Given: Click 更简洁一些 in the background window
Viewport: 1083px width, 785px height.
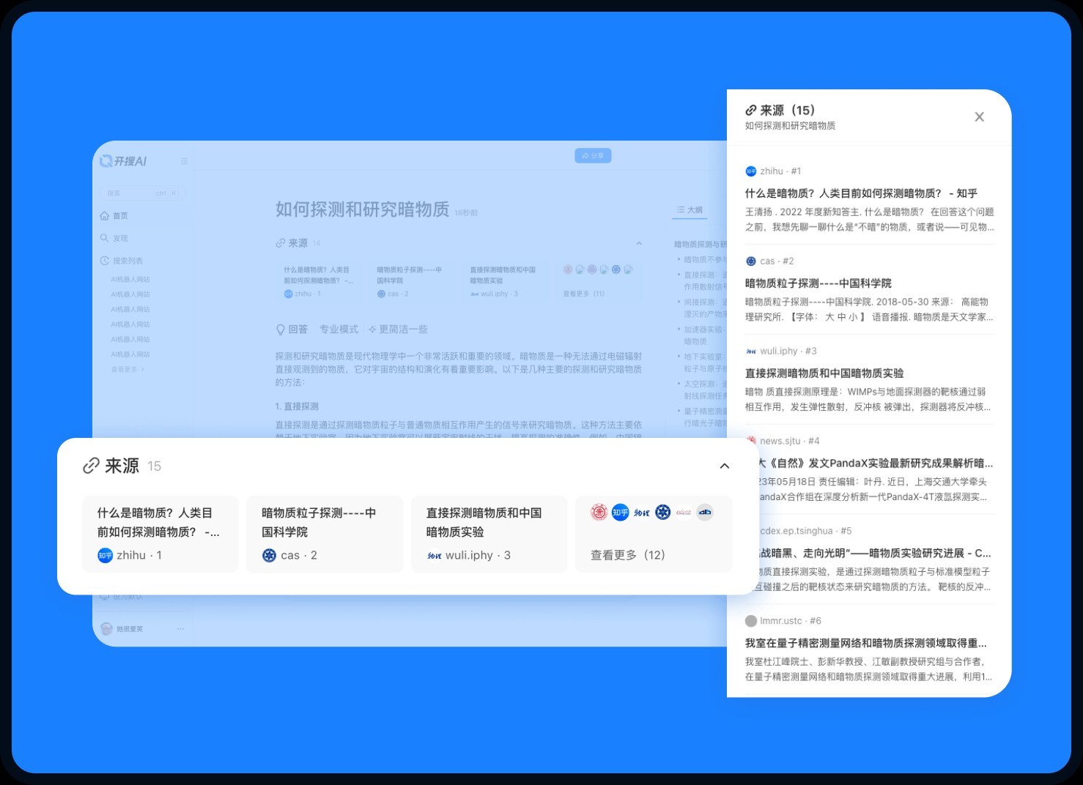Looking at the screenshot, I should [398, 330].
